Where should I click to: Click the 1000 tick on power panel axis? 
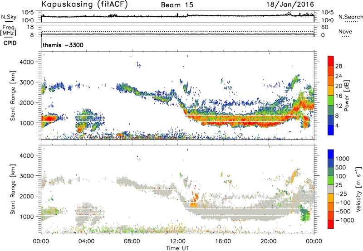click(26, 123)
